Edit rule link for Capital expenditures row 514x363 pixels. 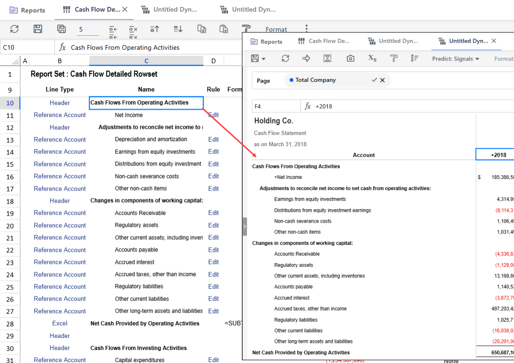214,359
